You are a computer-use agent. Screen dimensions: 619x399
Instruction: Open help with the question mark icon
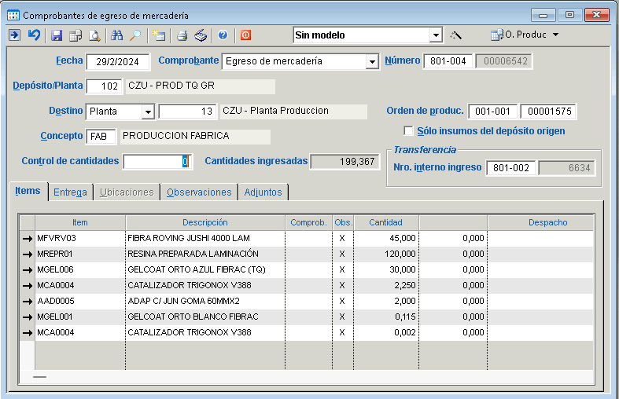click(223, 35)
